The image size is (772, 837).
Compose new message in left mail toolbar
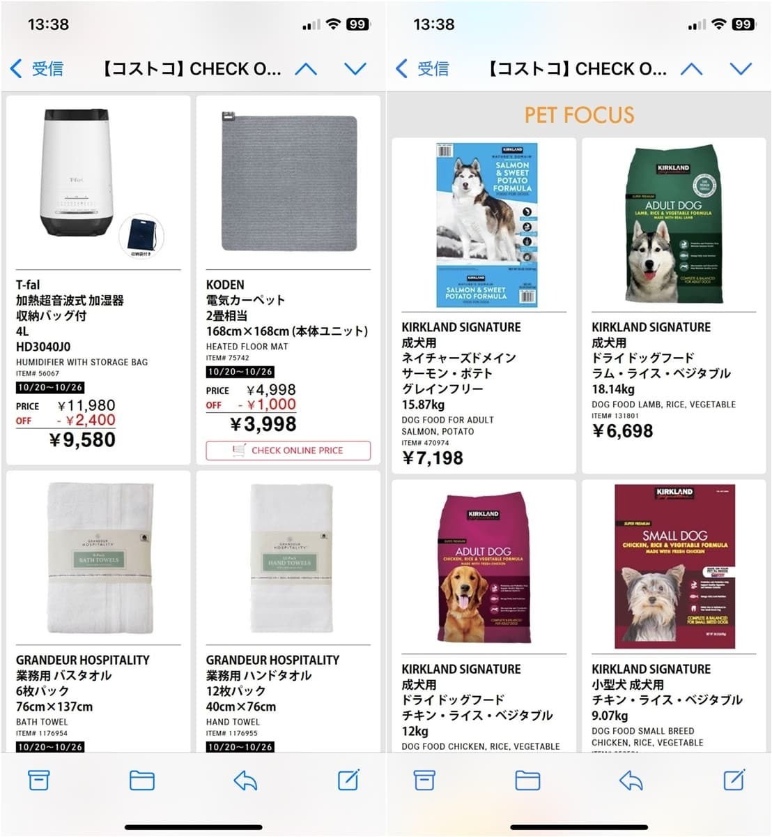point(348,779)
